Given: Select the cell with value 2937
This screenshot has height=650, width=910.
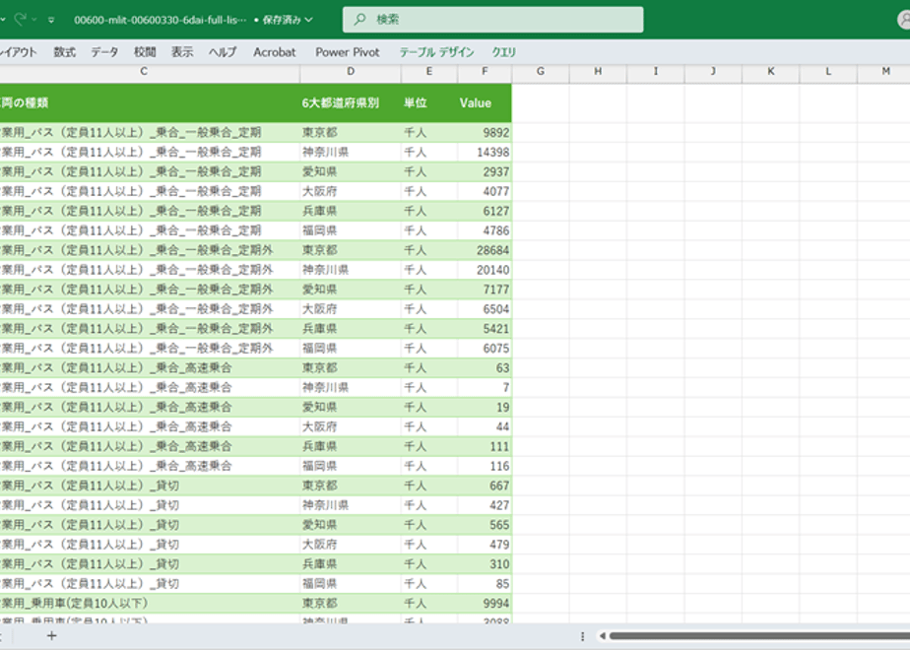Looking at the screenshot, I should click(x=485, y=171).
